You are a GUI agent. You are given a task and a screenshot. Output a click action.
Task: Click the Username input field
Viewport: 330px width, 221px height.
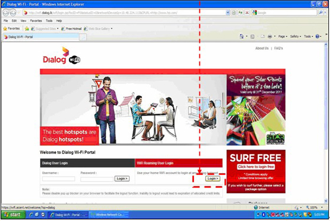tap(58, 179)
